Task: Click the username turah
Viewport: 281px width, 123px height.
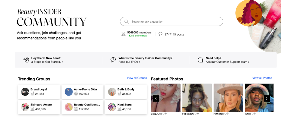Action: [248, 114]
